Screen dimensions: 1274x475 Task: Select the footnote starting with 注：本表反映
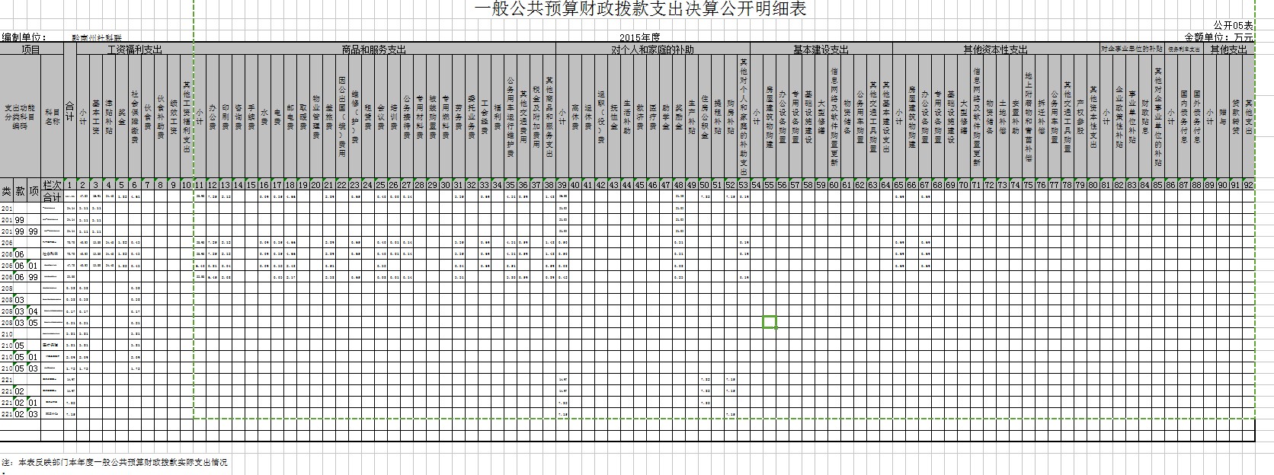(x=114, y=462)
